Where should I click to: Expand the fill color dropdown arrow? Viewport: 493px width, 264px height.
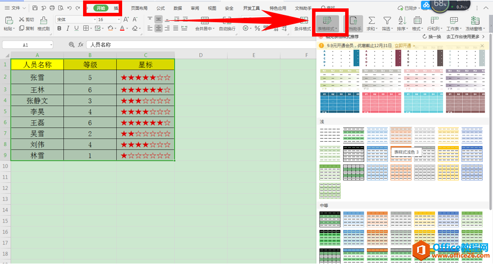pos(115,29)
